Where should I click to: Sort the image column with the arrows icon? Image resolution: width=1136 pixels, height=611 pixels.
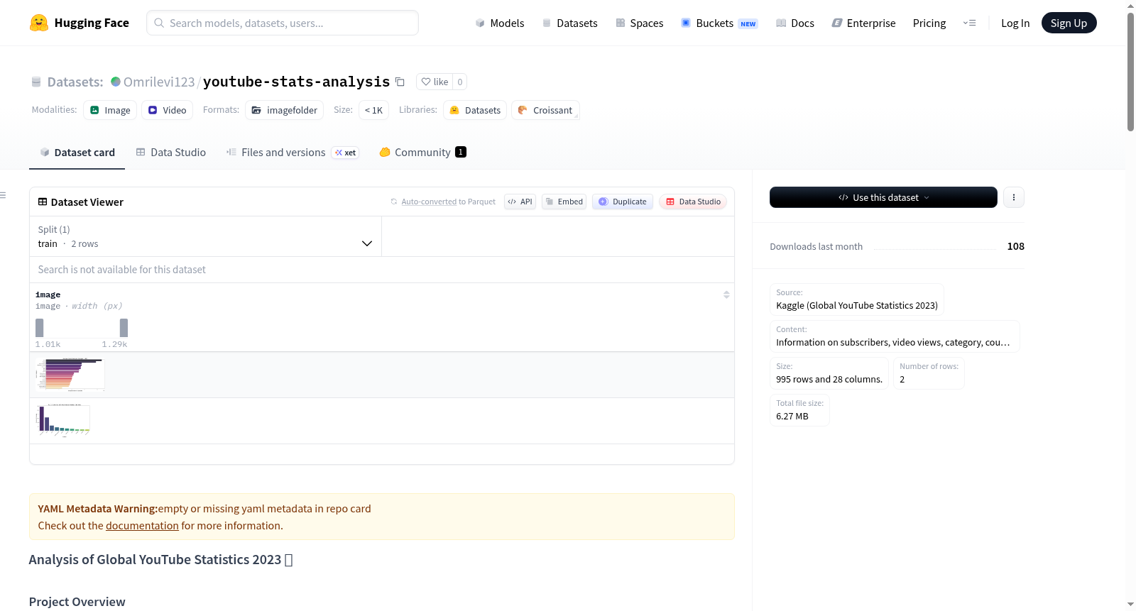click(x=726, y=295)
